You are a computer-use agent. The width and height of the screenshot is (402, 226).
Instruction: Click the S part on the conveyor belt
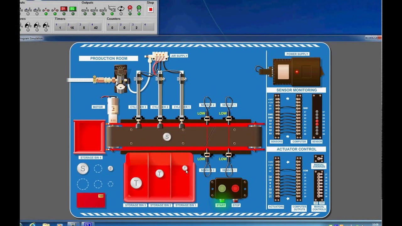pos(167,137)
